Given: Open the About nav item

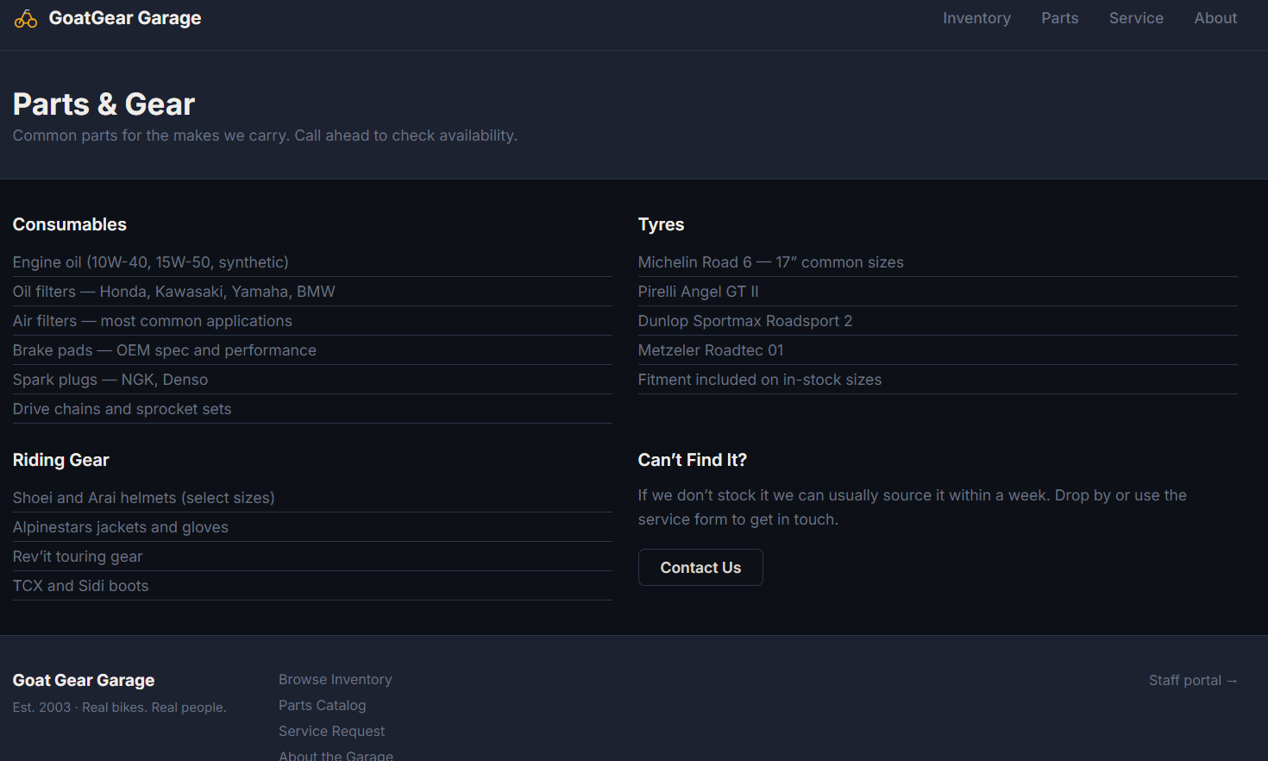Looking at the screenshot, I should [x=1215, y=18].
